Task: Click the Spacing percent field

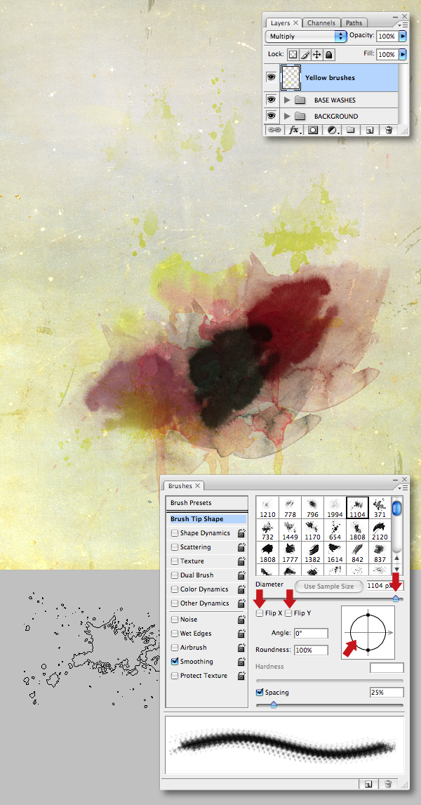Action: 387,693
